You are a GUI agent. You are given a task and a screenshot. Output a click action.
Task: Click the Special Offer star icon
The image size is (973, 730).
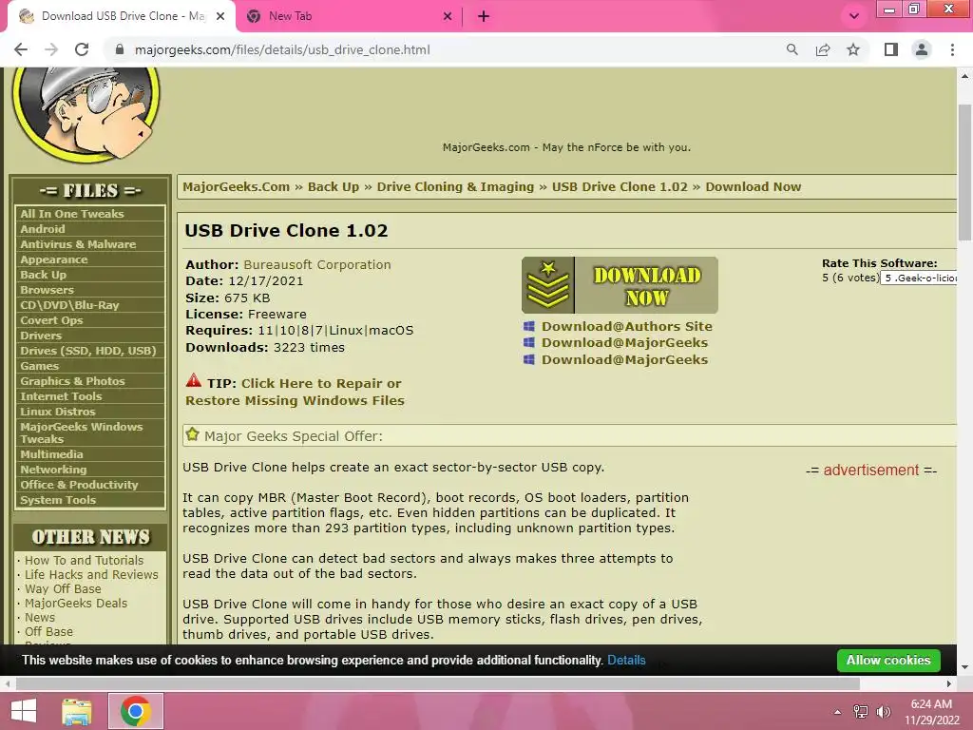192,434
